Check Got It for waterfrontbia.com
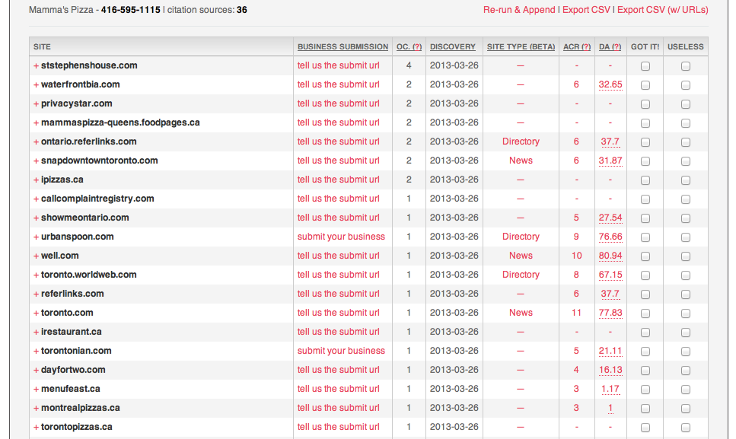Viewport: 736px width, 439px height. 645,85
